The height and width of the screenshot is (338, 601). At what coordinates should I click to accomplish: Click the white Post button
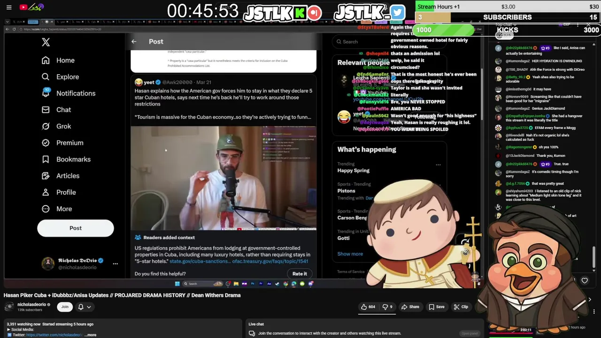tap(76, 228)
